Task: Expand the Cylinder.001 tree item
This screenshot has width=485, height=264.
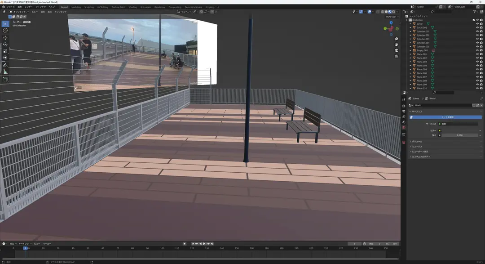Action: 410,31
